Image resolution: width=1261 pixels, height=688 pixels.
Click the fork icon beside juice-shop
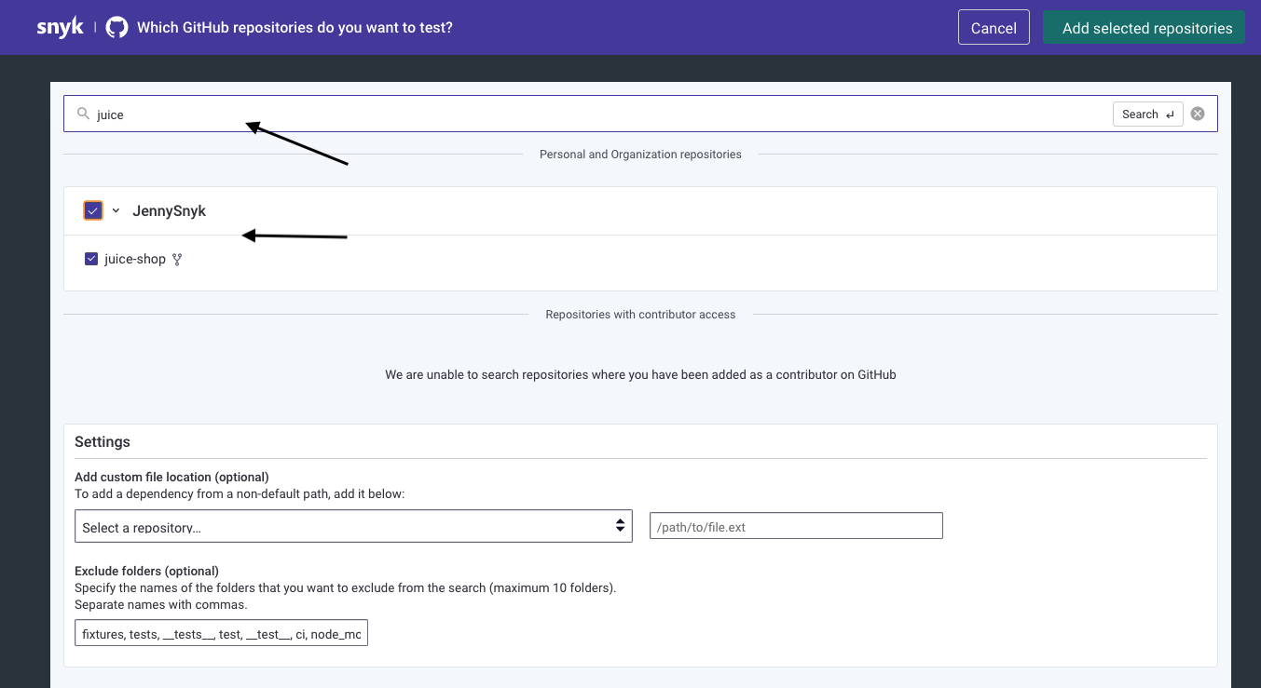tap(177, 260)
